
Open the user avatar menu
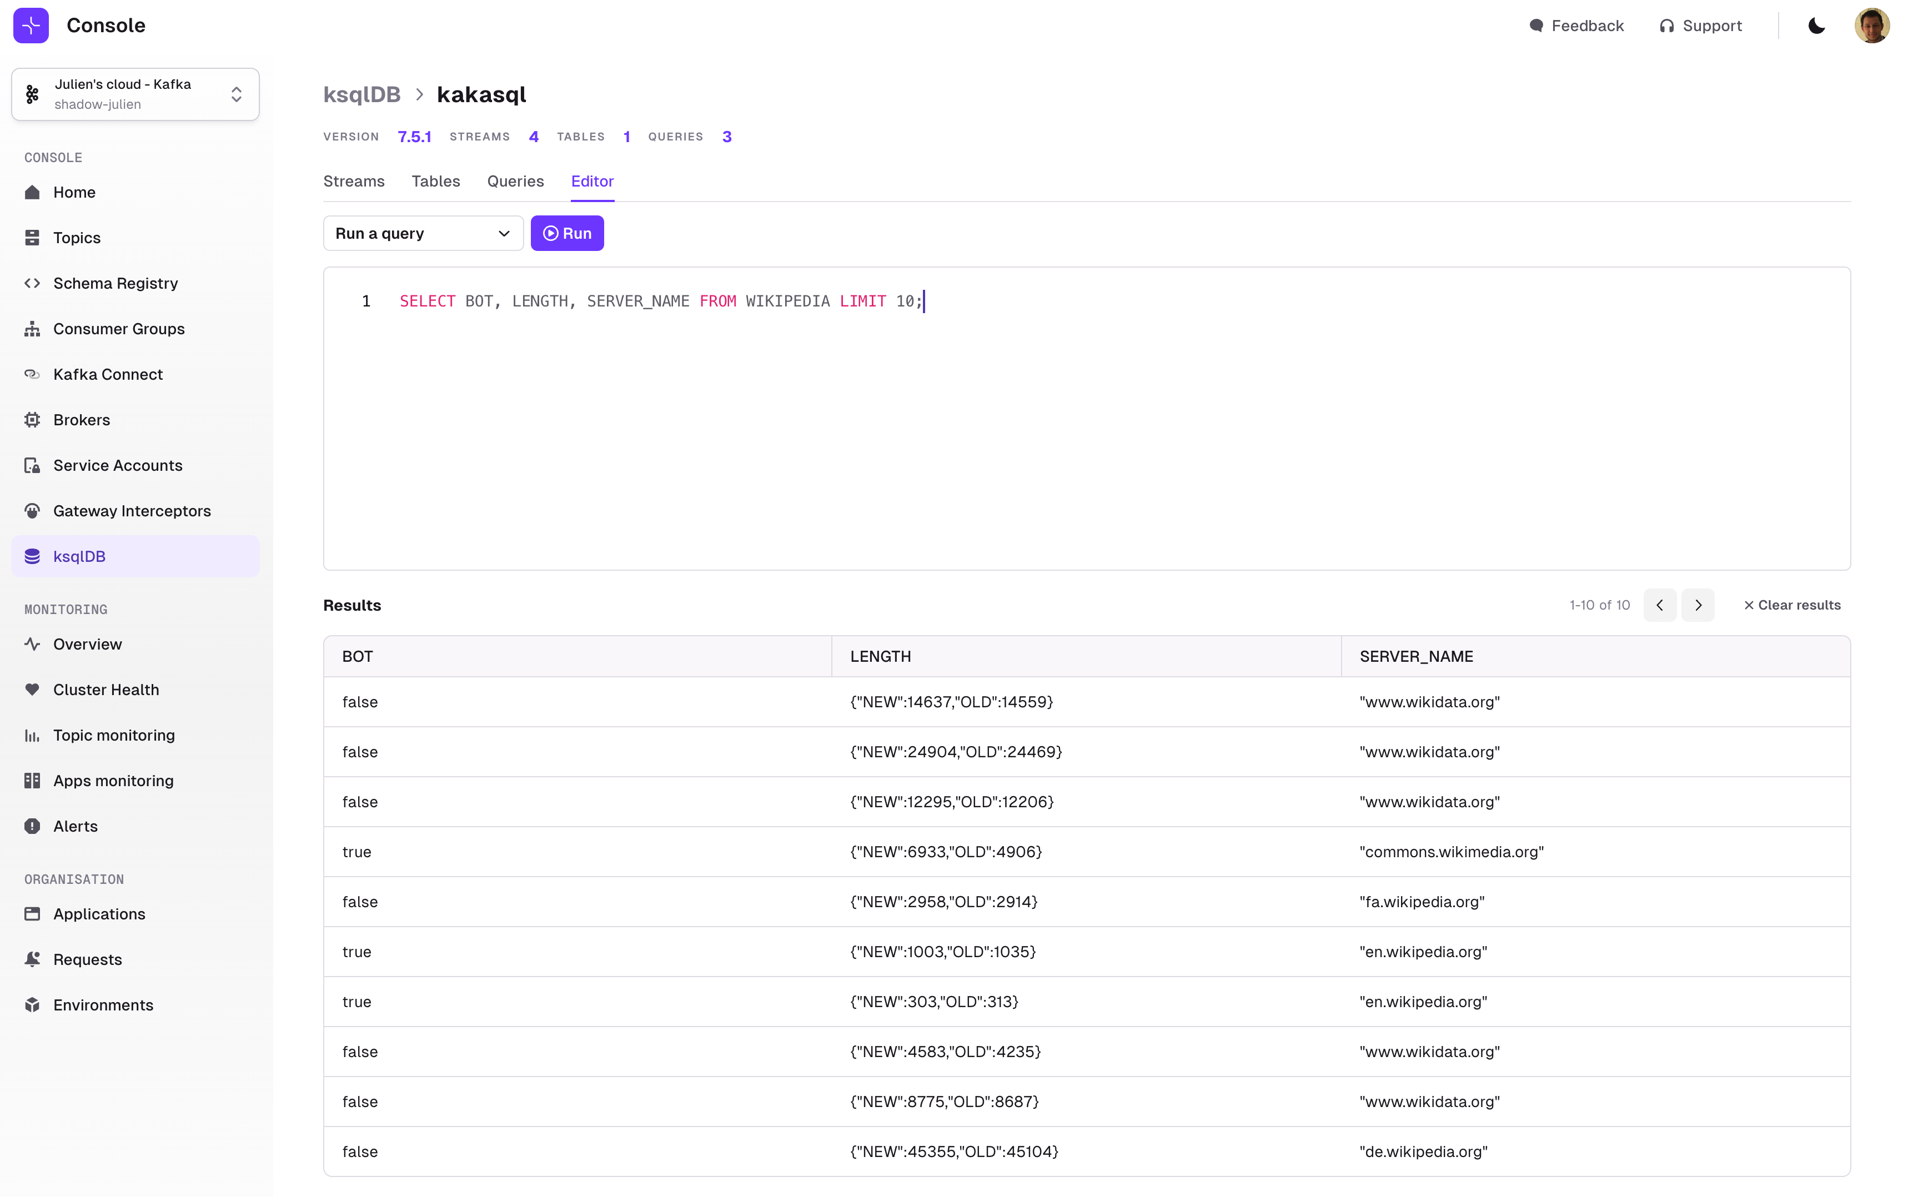(1871, 26)
